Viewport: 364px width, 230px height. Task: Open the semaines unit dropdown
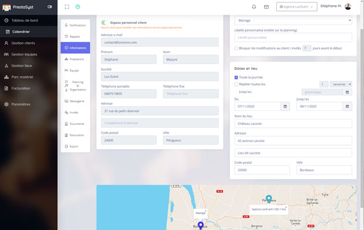[x=341, y=84]
